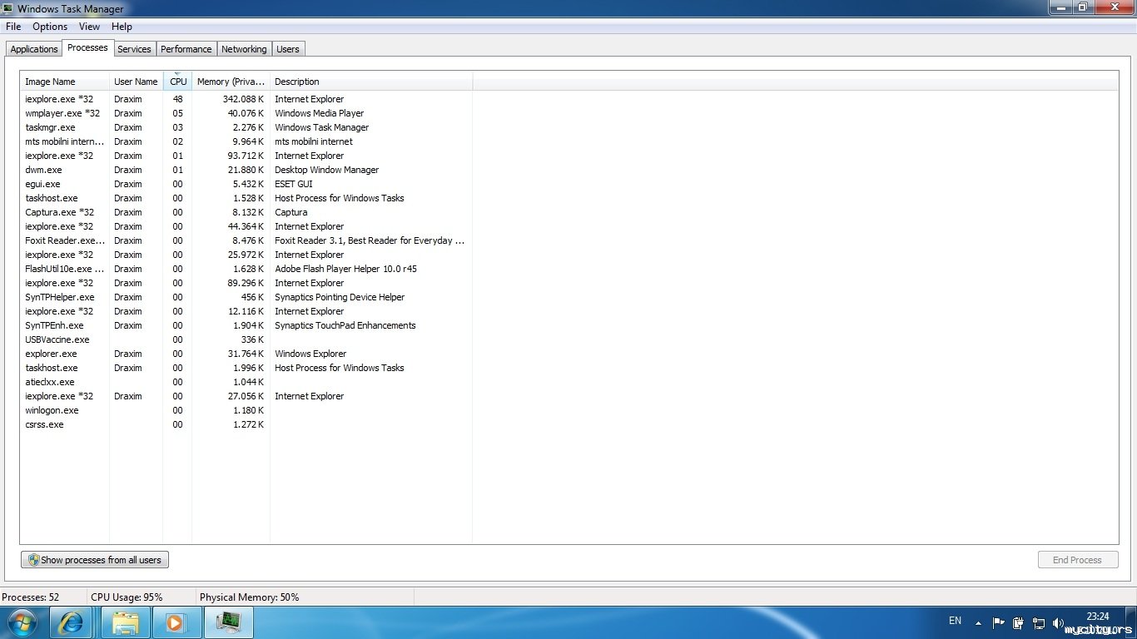Click 'Physical Memory: 50%' in status bar
The width and height of the screenshot is (1137, 639).
pos(249,597)
